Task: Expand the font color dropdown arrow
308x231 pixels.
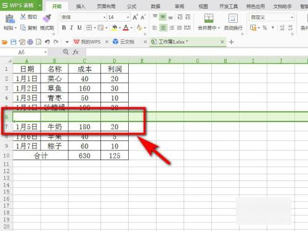Action: pos(131,28)
